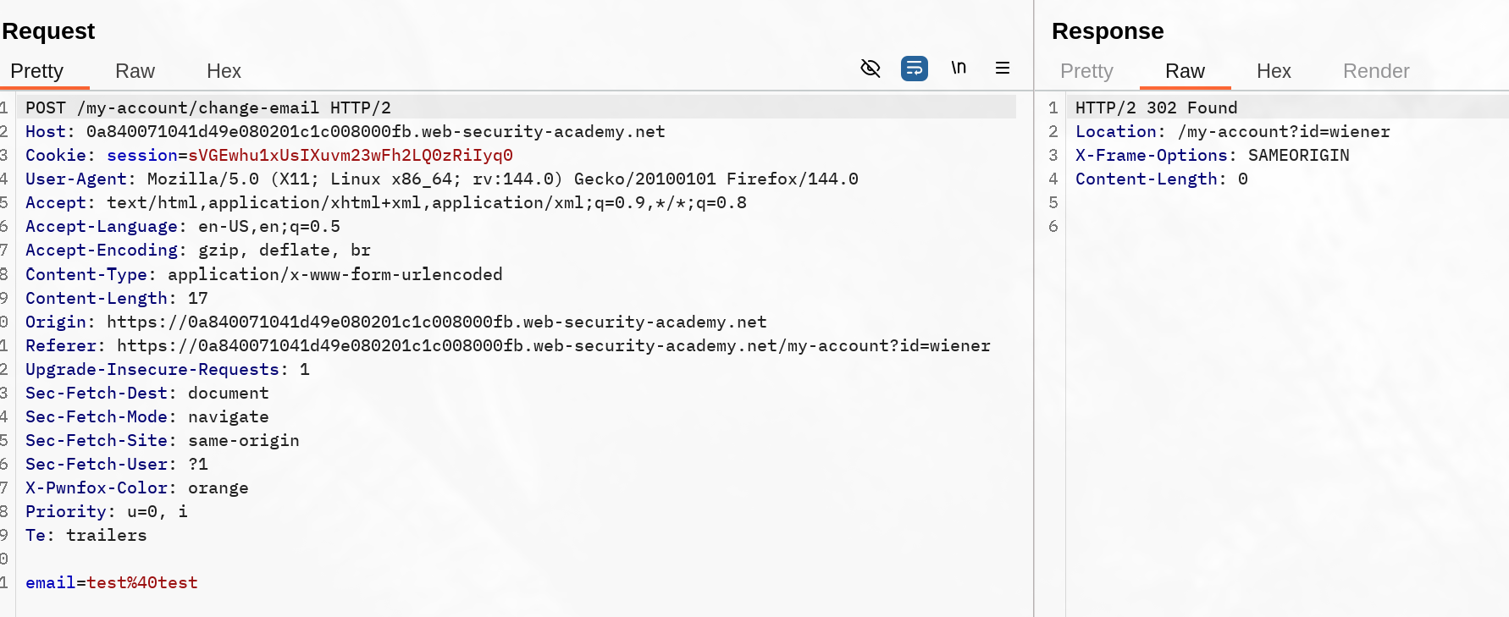Select the Request Pretty tab

coord(36,71)
